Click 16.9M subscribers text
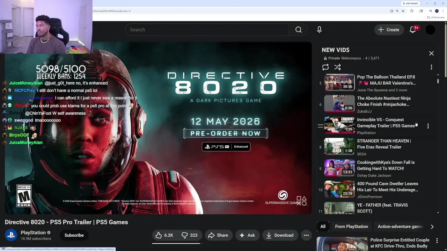Image resolution: width=447 pixels, height=251 pixels. (36, 238)
